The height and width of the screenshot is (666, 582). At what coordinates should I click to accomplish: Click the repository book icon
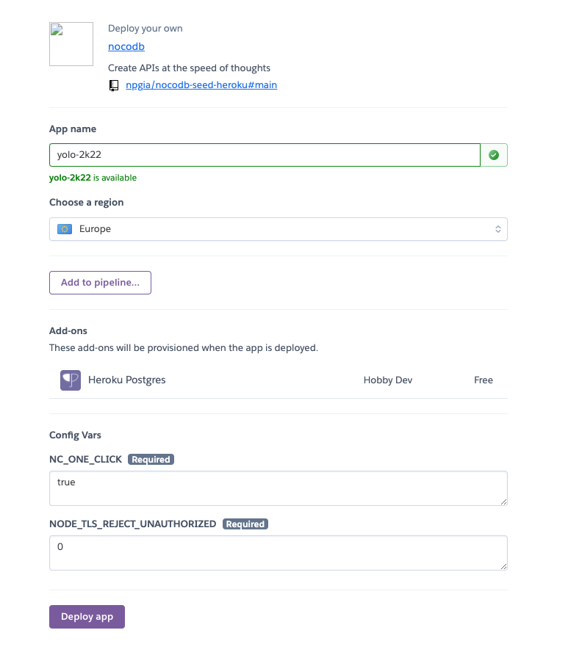coord(113,85)
